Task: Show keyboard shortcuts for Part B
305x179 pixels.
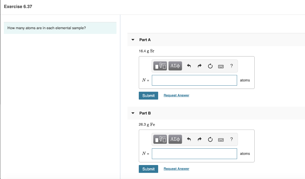Action: [x=221, y=140]
